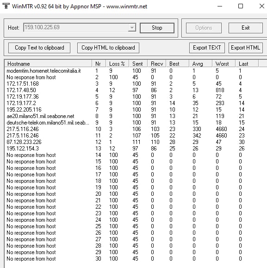
Task: Click the WinMTR app icon in title bar
Action: (6, 6)
